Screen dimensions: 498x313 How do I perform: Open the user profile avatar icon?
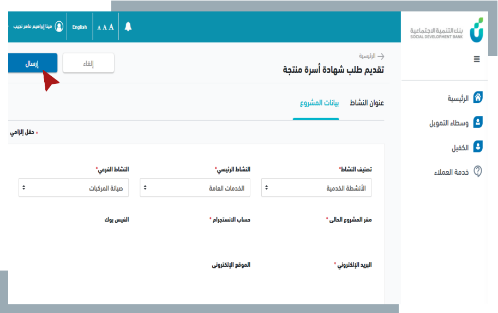tap(59, 27)
